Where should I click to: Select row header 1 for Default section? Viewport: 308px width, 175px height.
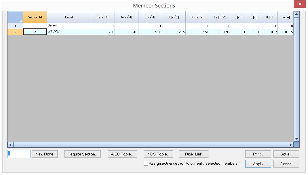15,26
